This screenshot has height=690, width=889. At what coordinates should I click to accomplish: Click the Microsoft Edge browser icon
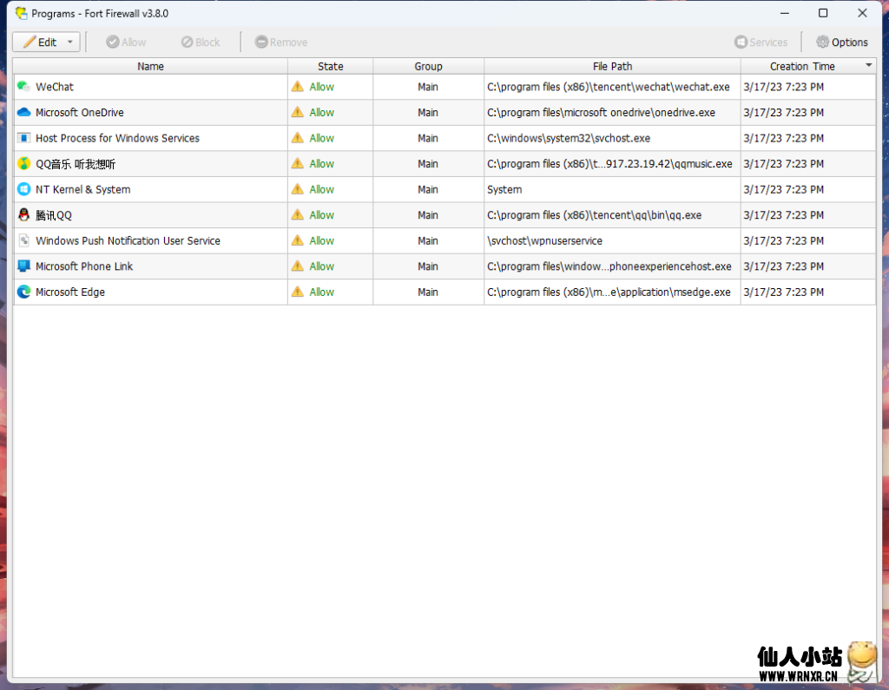[23, 292]
